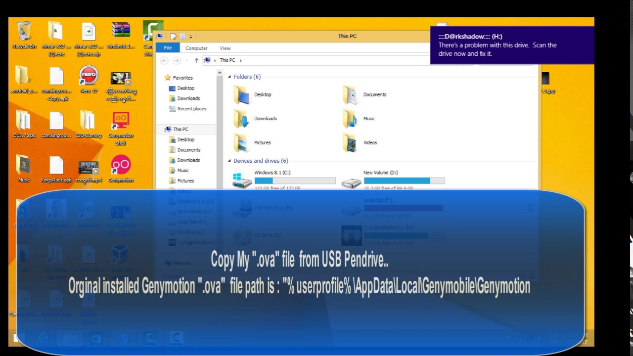Open the Music folder on the desktop
The width and height of the screenshot is (633, 356).
tap(24, 169)
